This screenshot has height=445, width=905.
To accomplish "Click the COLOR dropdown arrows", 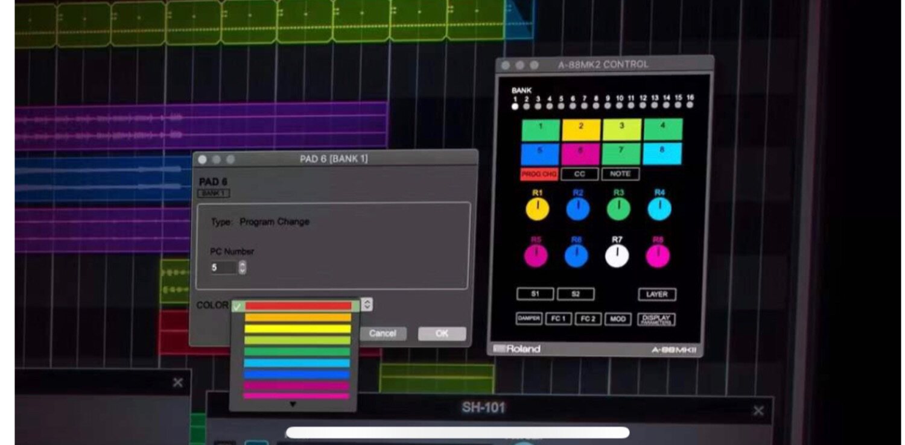I will (367, 305).
